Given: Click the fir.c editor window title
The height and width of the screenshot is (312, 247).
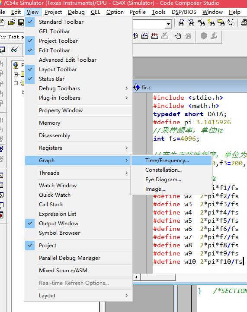Looking at the screenshot, I should point(146,87).
